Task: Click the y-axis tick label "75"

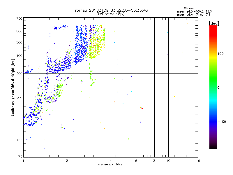Action: point(20,156)
